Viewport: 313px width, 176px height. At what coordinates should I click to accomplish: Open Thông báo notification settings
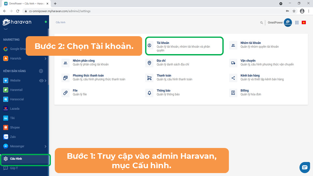point(168,92)
